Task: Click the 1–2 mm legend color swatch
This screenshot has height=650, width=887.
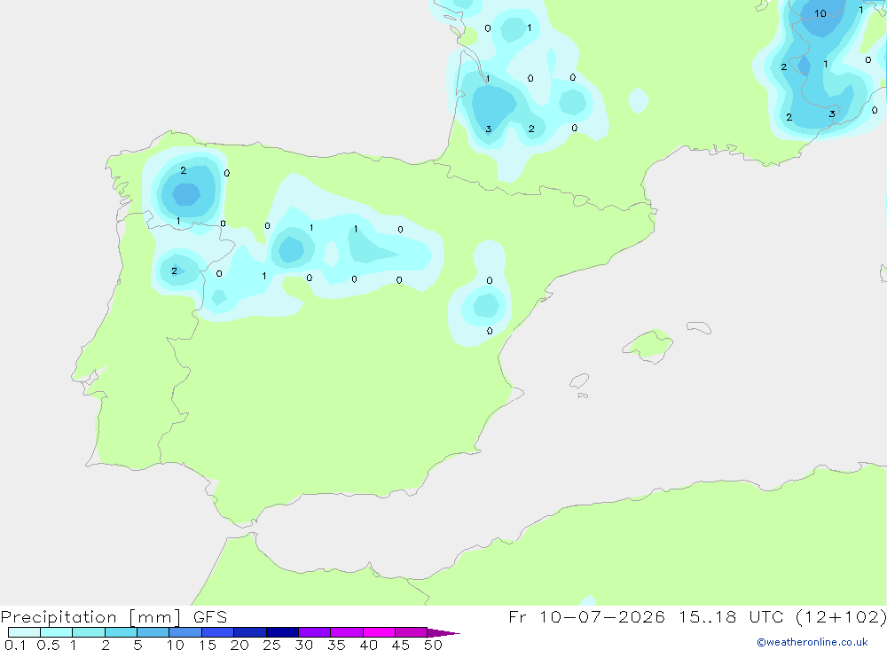Action: 89,632
